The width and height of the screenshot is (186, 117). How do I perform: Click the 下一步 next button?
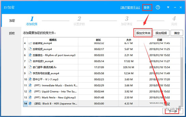click(x=173, y=111)
